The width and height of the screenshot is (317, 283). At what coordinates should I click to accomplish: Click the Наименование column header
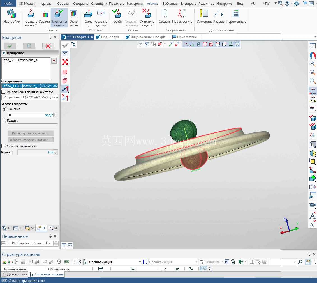click(14, 269)
